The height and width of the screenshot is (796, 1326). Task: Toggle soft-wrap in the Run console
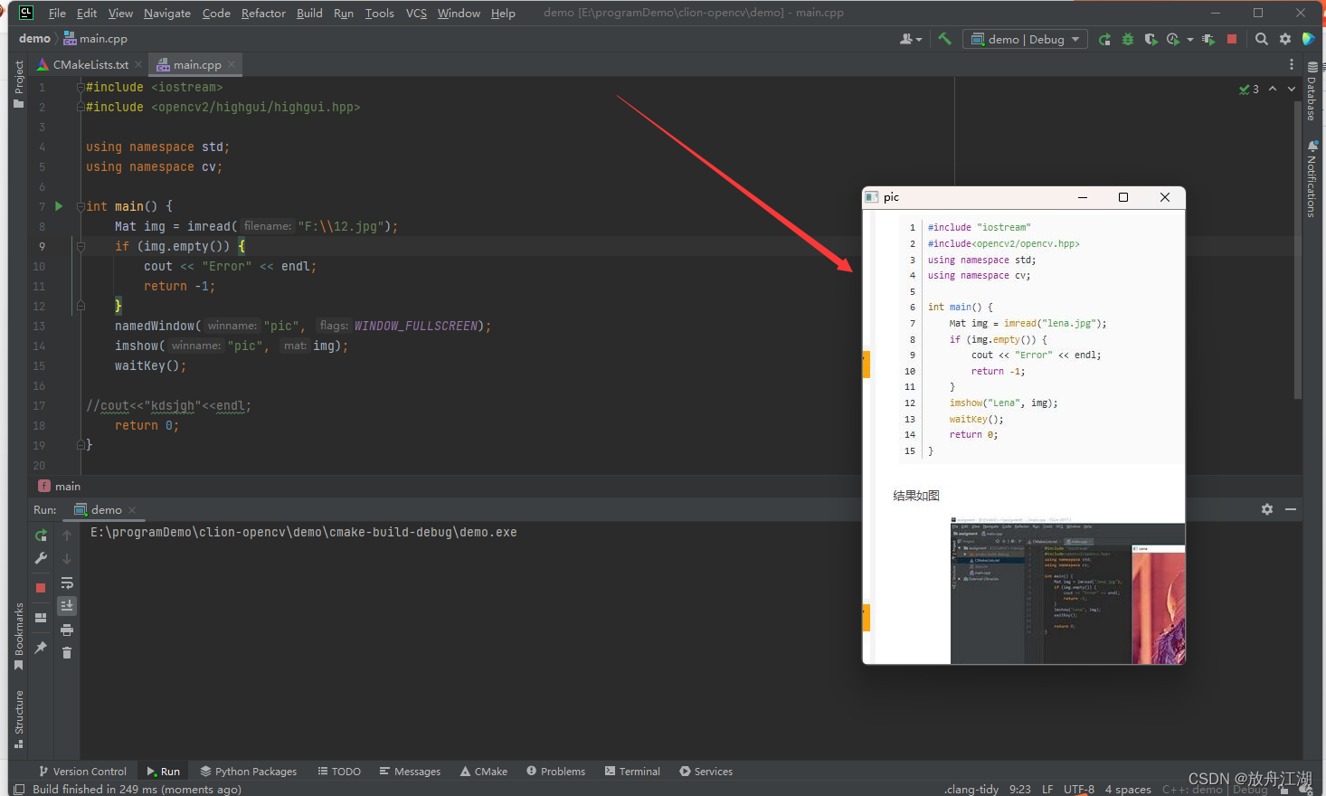67,583
